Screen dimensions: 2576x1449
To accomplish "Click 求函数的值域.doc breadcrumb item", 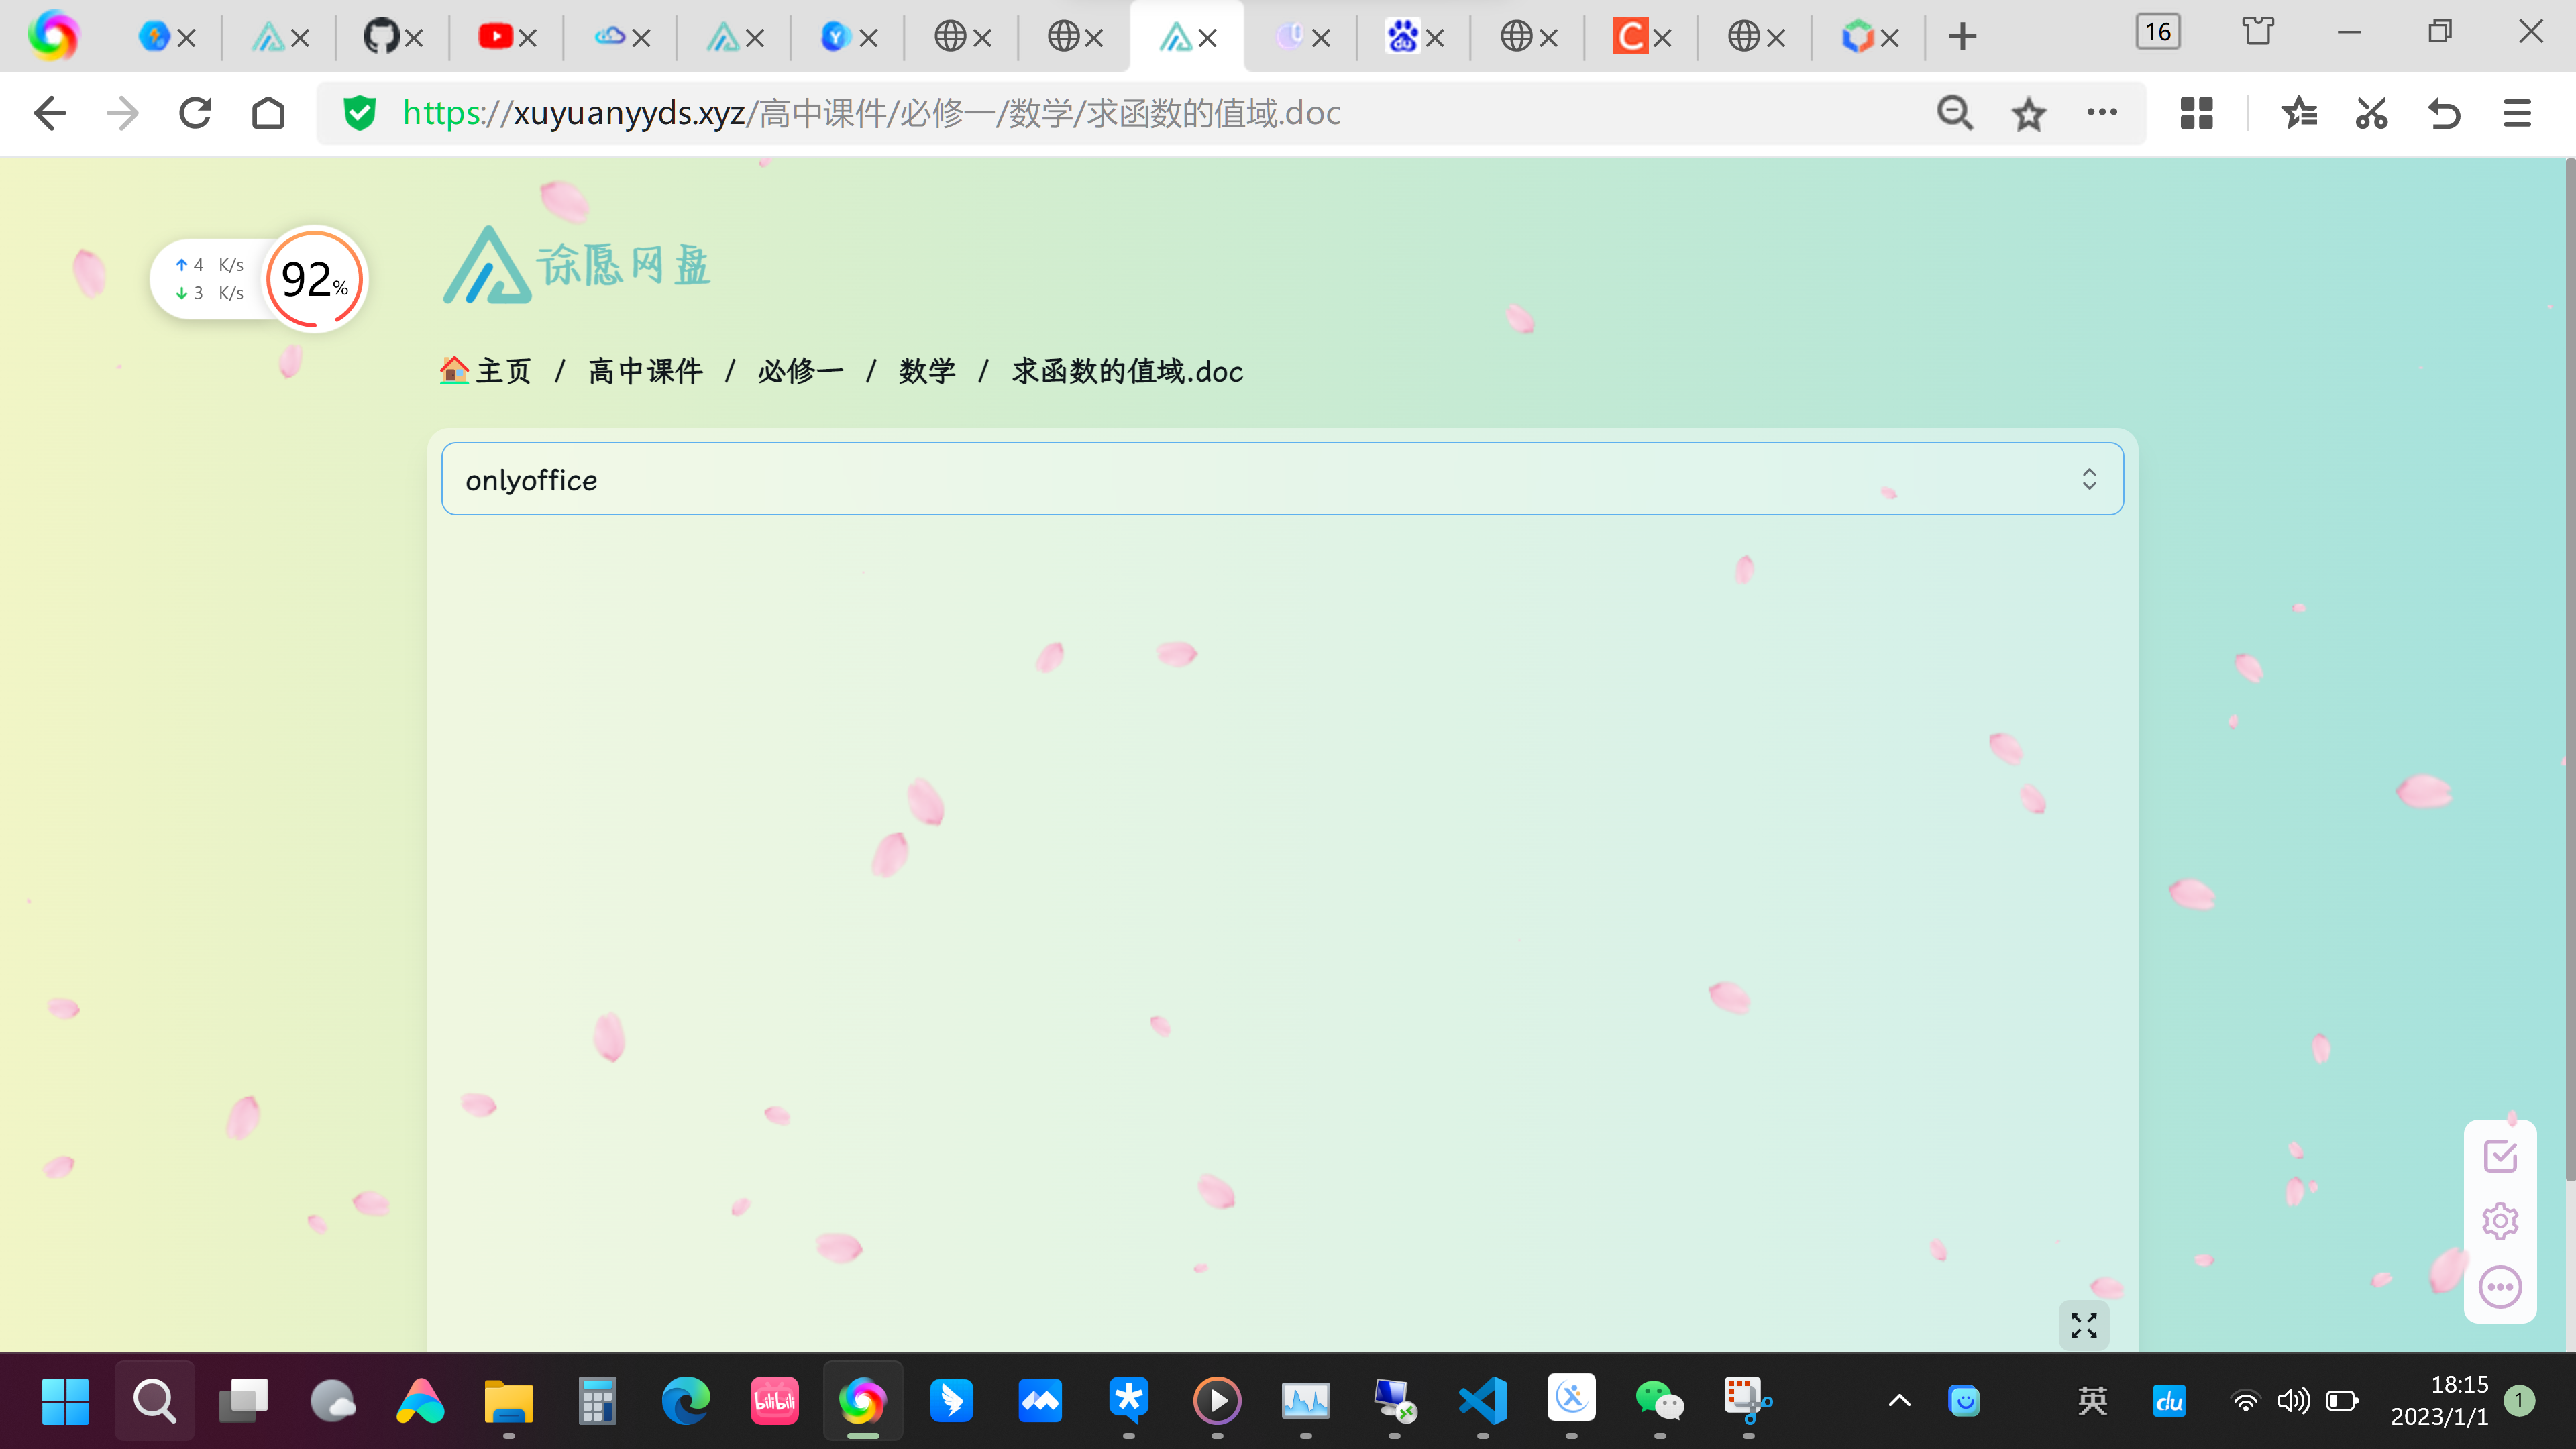I will click(x=1127, y=371).
